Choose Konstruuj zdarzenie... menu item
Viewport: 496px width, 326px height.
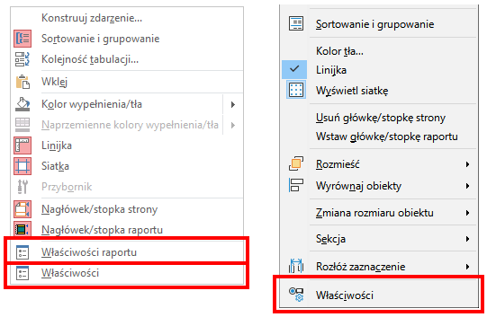92,18
